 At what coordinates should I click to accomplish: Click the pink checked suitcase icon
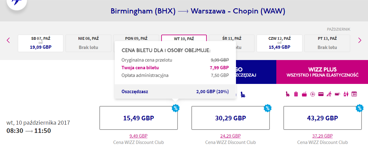296,94
